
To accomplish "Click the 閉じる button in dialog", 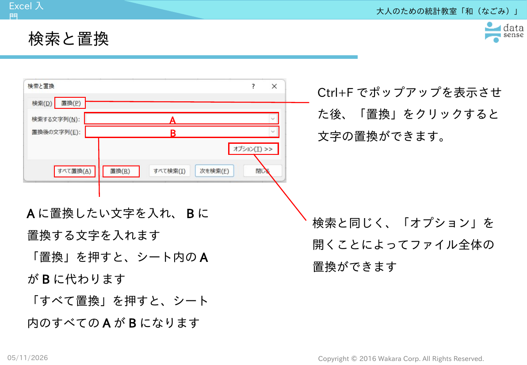I will click(x=263, y=171).
